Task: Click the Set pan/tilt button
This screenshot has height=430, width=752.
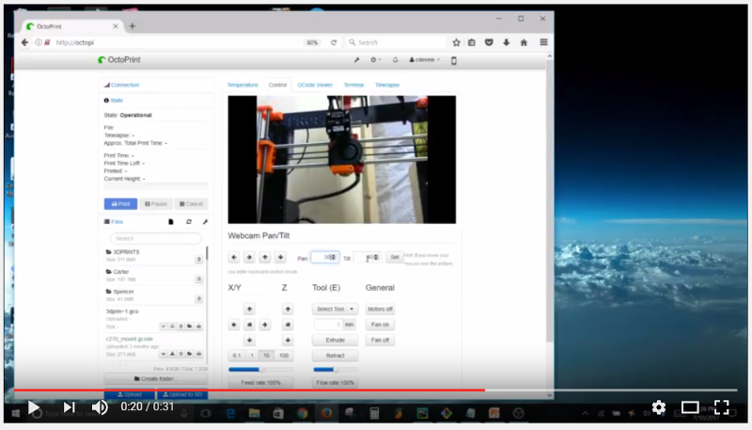Action: [395, 257]
